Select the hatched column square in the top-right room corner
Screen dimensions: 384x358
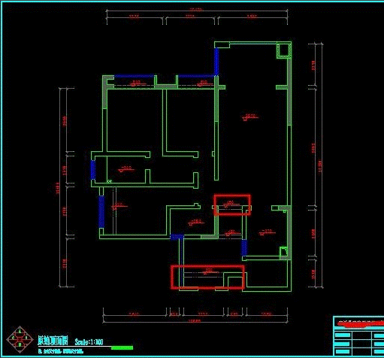pos(284,51)
